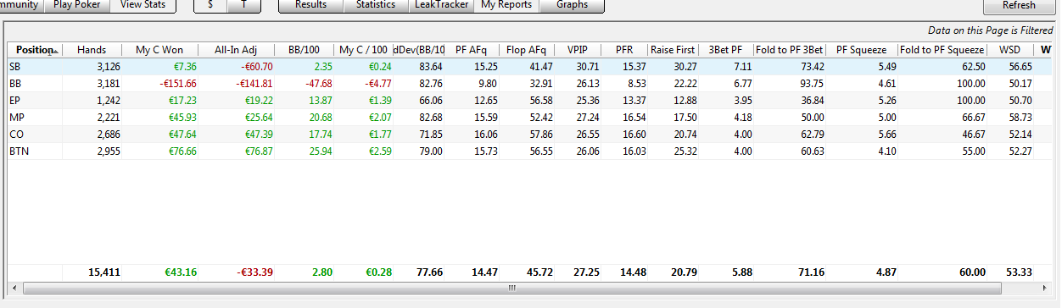Open the Statistics tab
The width and height of the screenshot is (1062, 308).
click(x=375, y=5)
